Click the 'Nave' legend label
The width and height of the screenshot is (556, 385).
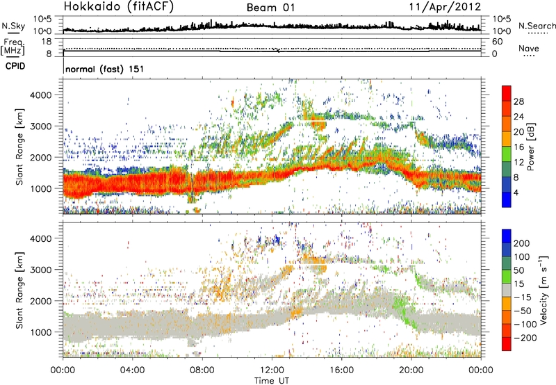pyautogui.click(x=529, y=49)
